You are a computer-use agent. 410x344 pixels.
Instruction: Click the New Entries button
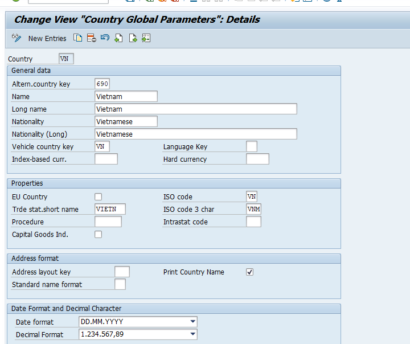click(x=47, y=39)
